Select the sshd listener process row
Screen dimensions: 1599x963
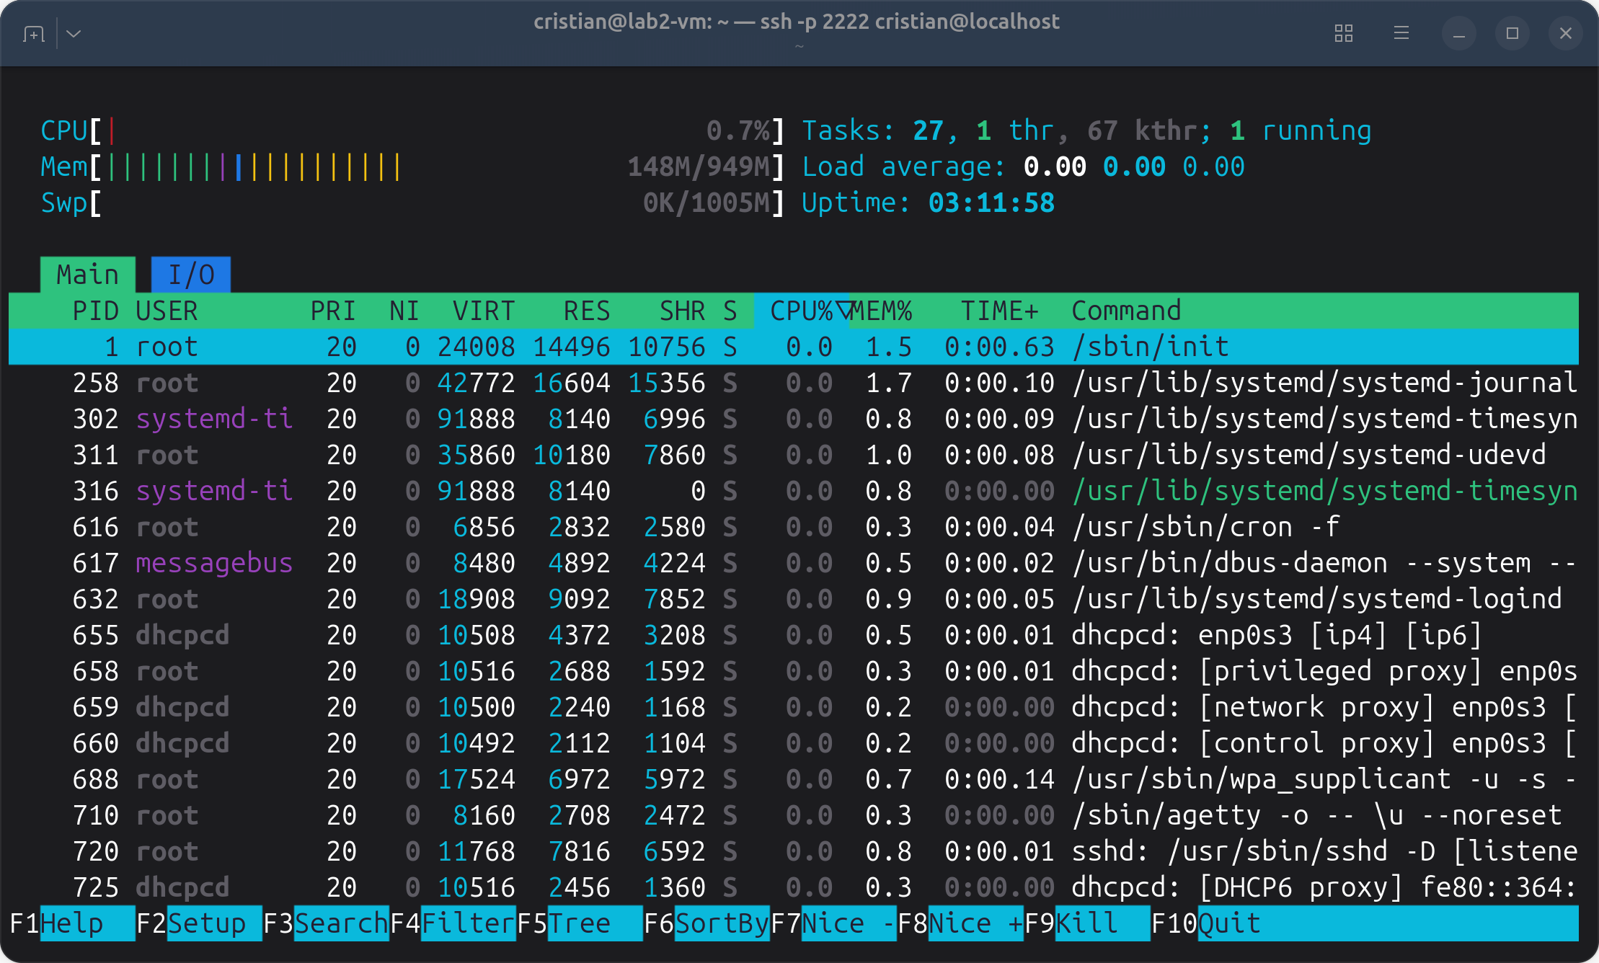pos(794,851)
